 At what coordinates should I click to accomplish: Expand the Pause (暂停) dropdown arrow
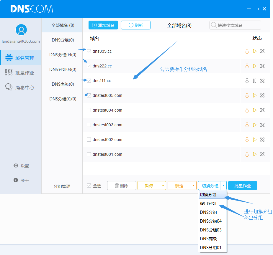163,186
